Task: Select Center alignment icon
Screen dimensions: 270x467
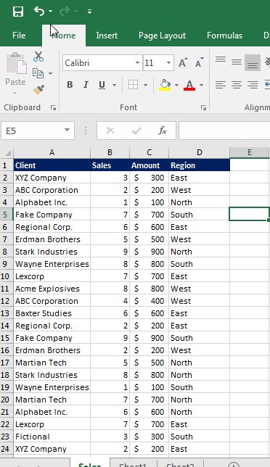Action: click(x=237, y=85)
